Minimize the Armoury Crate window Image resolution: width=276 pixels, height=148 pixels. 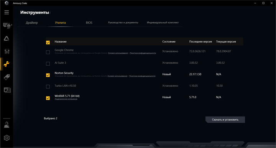pyautogui.click(x=255, y=3)
